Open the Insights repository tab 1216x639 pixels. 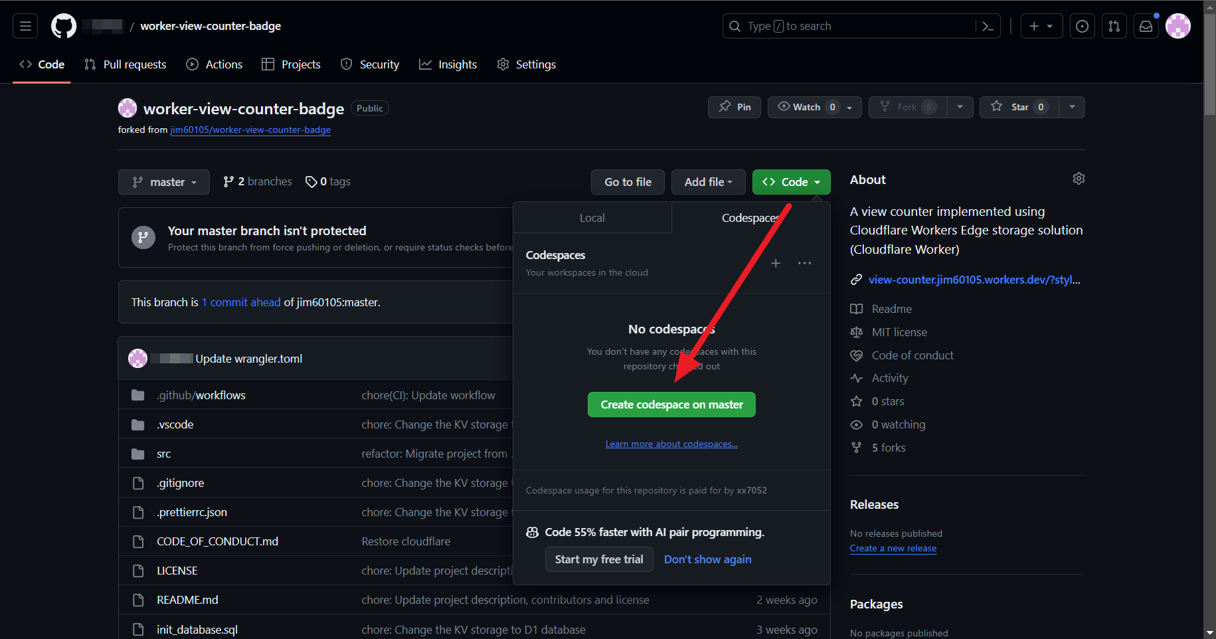pos(448,64)
